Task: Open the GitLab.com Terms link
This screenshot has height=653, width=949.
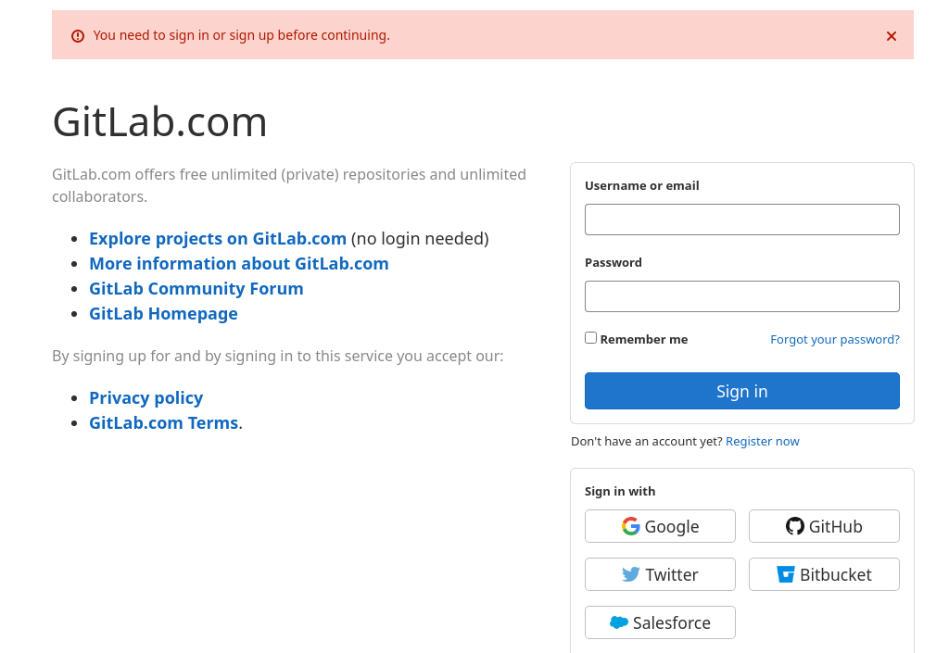Action: [x=163, y=422]
